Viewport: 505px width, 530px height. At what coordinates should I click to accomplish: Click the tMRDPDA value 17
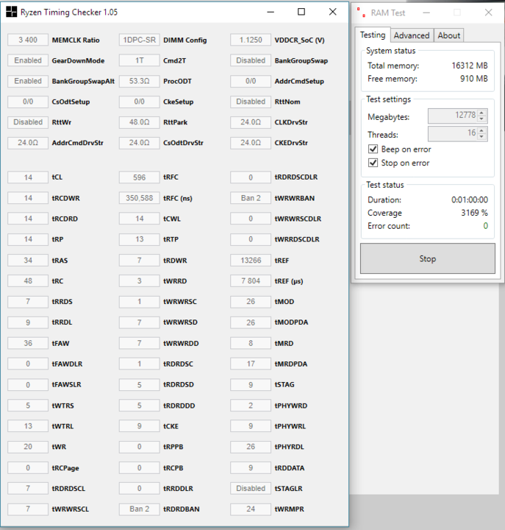pos(251,364)
